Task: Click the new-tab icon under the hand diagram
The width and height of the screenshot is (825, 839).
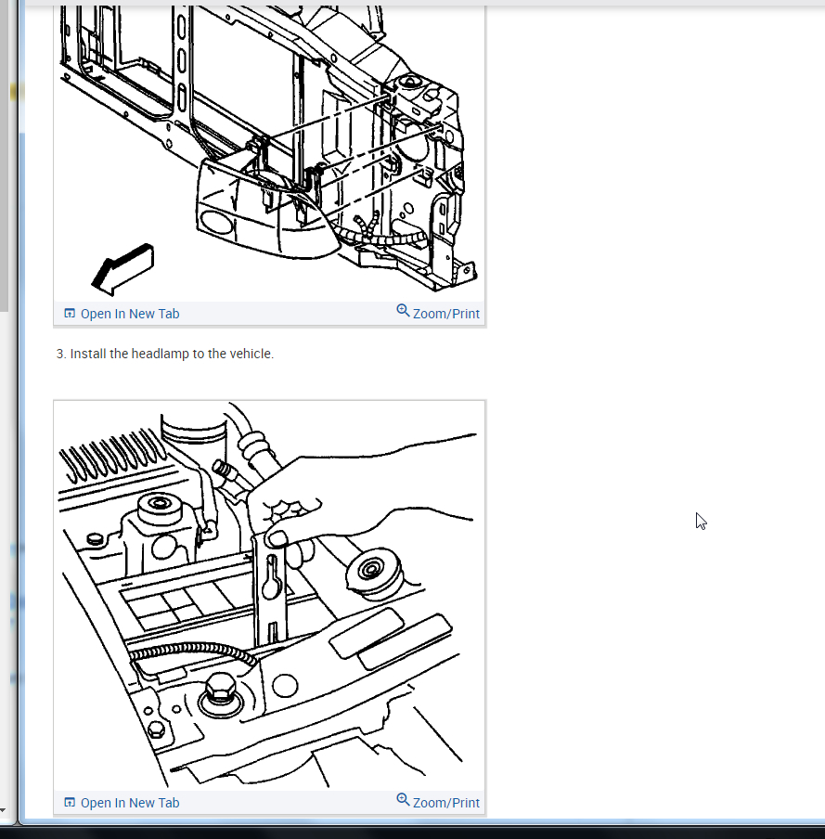Action: tap(70, 802)
